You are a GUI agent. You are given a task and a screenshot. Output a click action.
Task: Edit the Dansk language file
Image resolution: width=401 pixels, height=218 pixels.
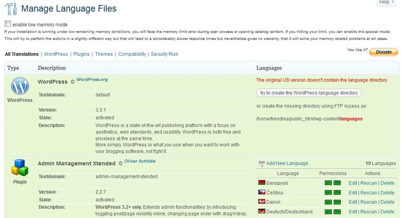coord(353,202)
